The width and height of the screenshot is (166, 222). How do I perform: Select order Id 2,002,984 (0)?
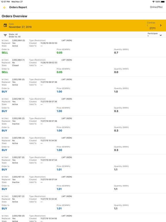click(18, 40)
